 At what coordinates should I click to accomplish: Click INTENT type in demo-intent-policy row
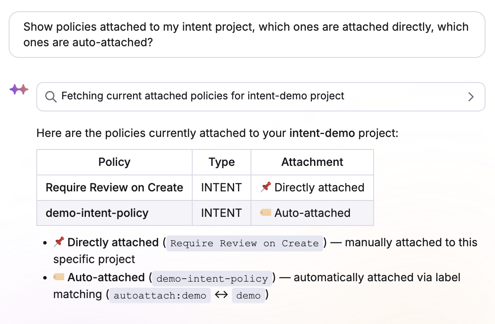click(x=222, y=213)
